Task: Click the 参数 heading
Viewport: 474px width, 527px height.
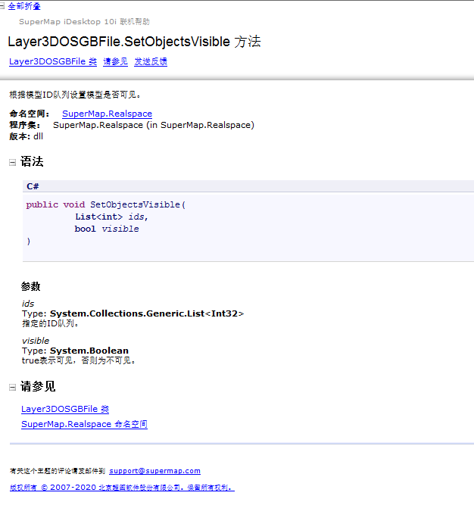Action: [30, 286]
